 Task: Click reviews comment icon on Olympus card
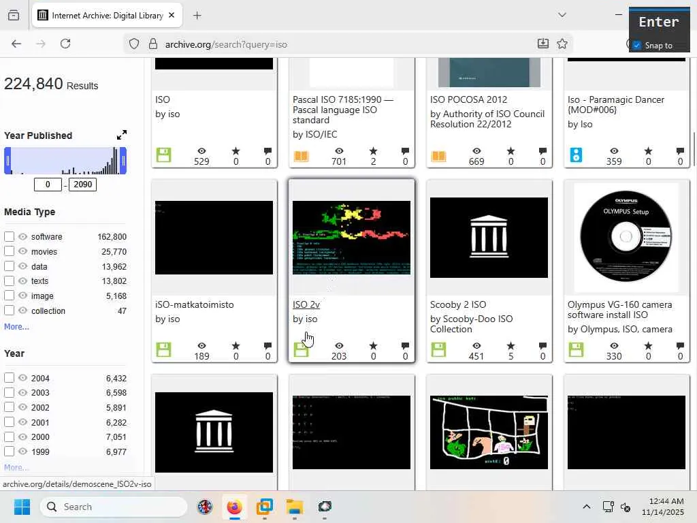(x=680, y=345)
